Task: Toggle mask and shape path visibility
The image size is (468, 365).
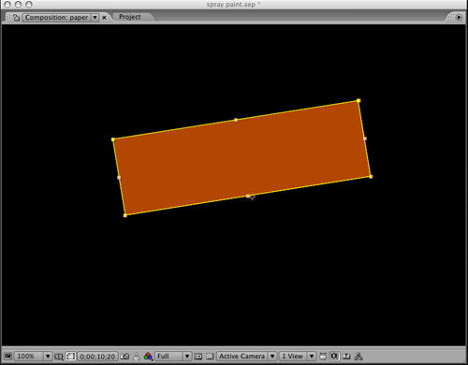Action: pos(70,356)
